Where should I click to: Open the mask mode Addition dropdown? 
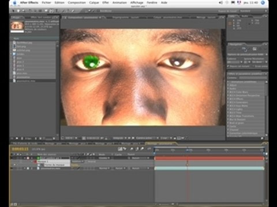tap(78, 162)
